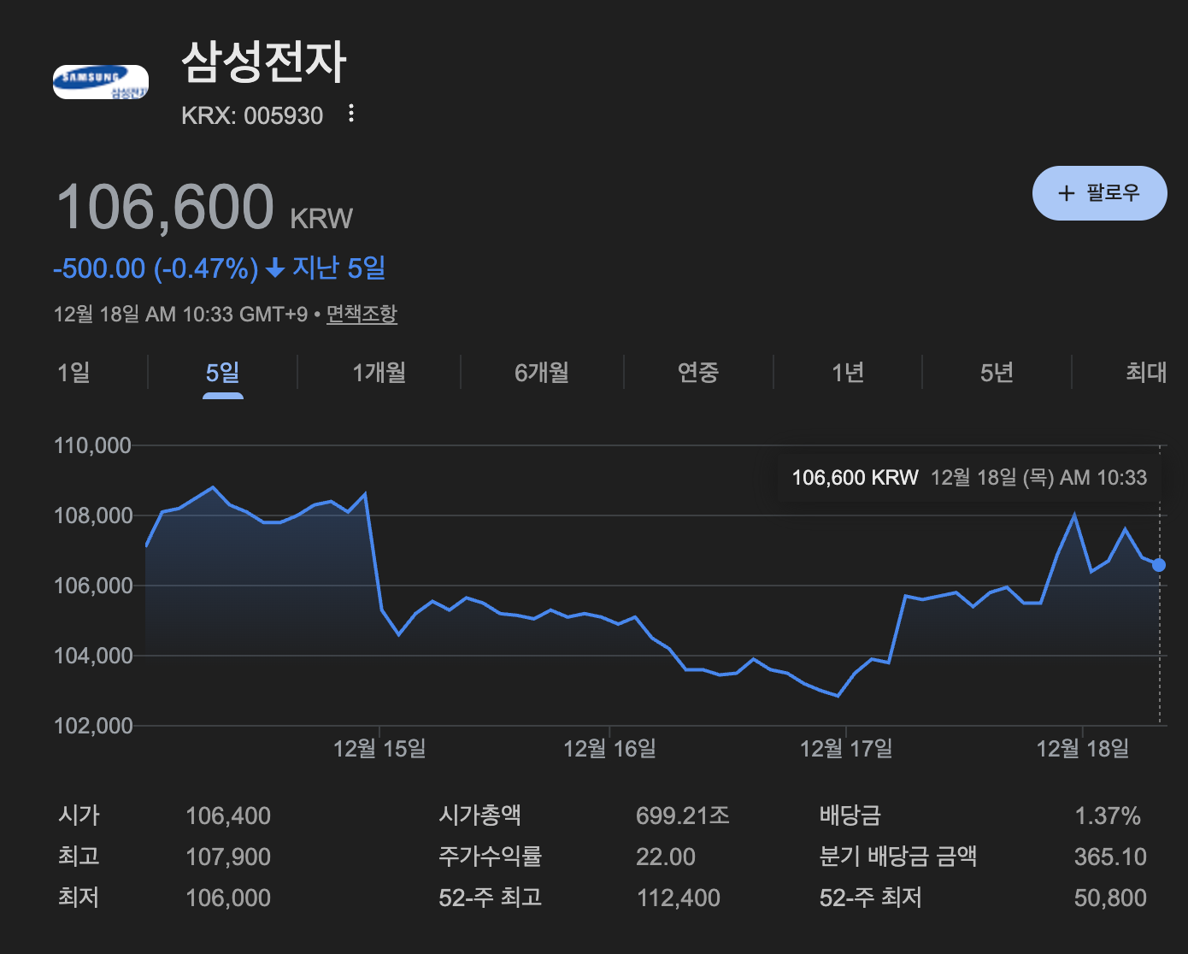Image resolution: width=1188 pixels, height=954 pixels.
Task: Click the 12월 18일 axis label
Action: click(1083, 749)
